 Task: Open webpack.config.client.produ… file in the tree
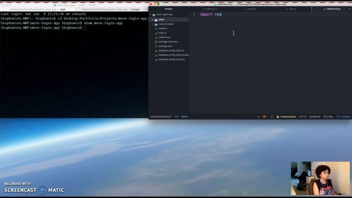point(173,55)
